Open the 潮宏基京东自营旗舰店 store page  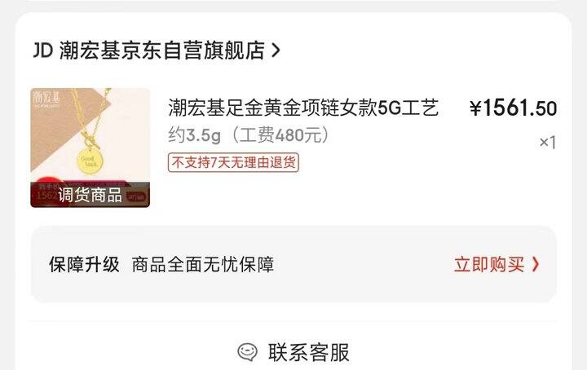(x=162, y=51)
